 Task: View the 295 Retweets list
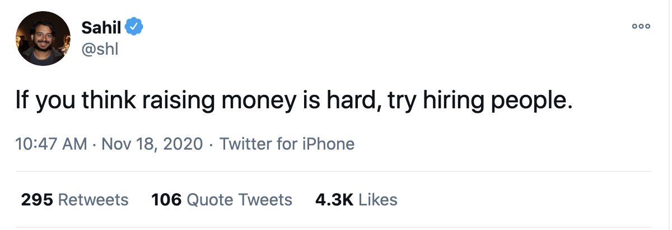pos(74,199)
